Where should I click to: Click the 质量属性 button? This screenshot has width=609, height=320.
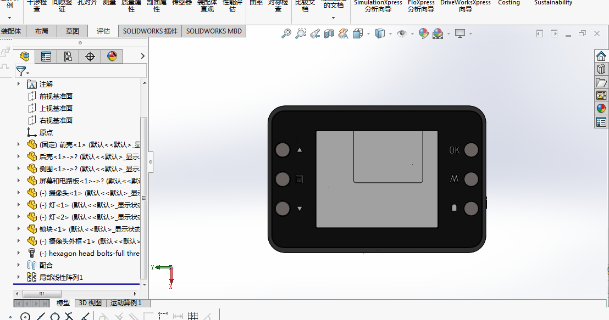131,6
